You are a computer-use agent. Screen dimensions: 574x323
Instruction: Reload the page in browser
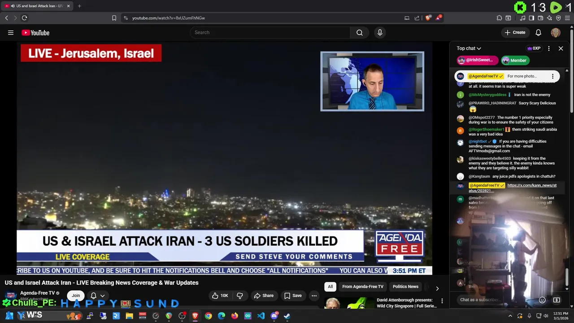24,18
